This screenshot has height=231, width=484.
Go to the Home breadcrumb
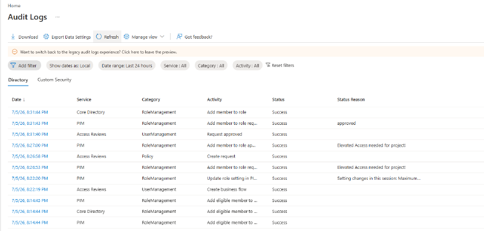coord(14,5)
